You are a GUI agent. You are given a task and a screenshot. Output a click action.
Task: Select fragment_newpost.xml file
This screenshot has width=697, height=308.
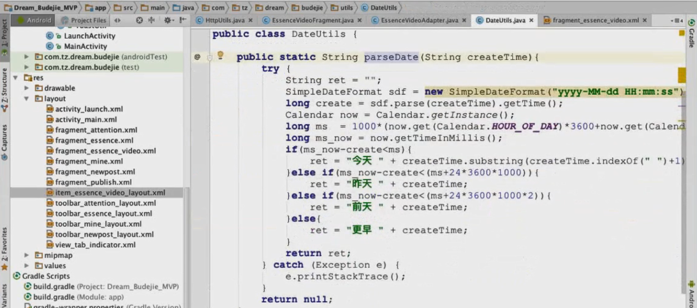pos(90,171)
